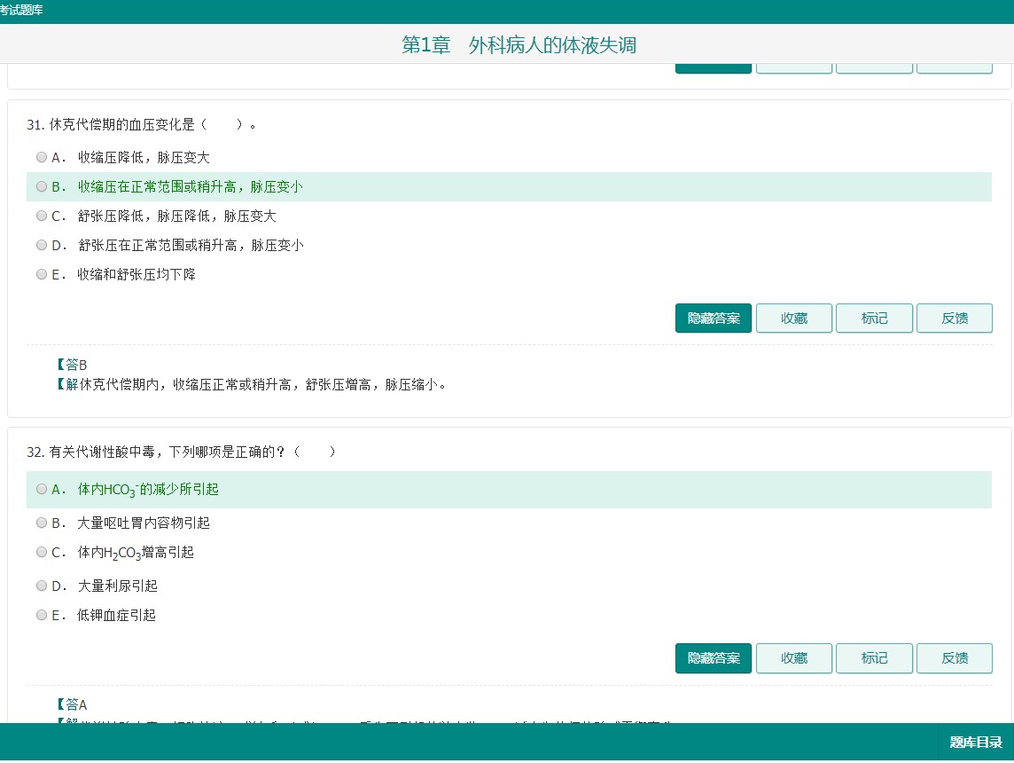Click the 考试题库 title in top bar
Viewport: 1014px width, 763px height.
pos(21,11)
